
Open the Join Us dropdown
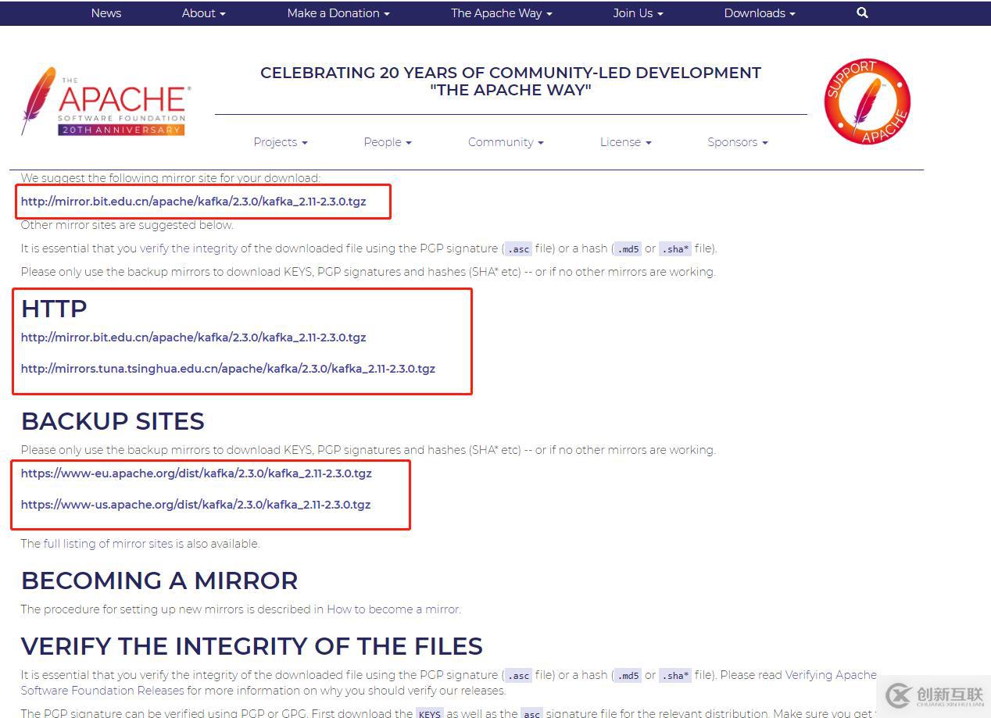[638, 13]
